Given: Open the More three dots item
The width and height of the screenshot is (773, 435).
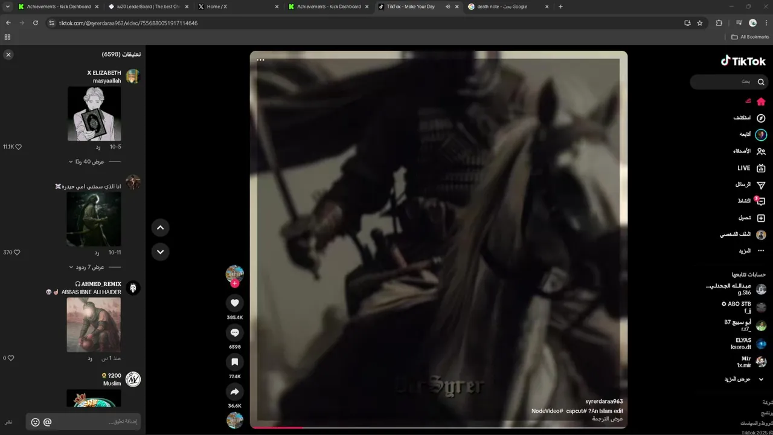Looking at the screenshot, I should 752,251.
